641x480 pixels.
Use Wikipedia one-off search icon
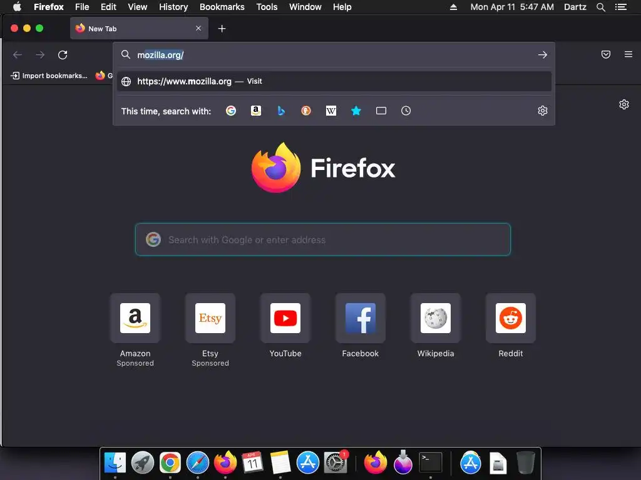point(331,111)
